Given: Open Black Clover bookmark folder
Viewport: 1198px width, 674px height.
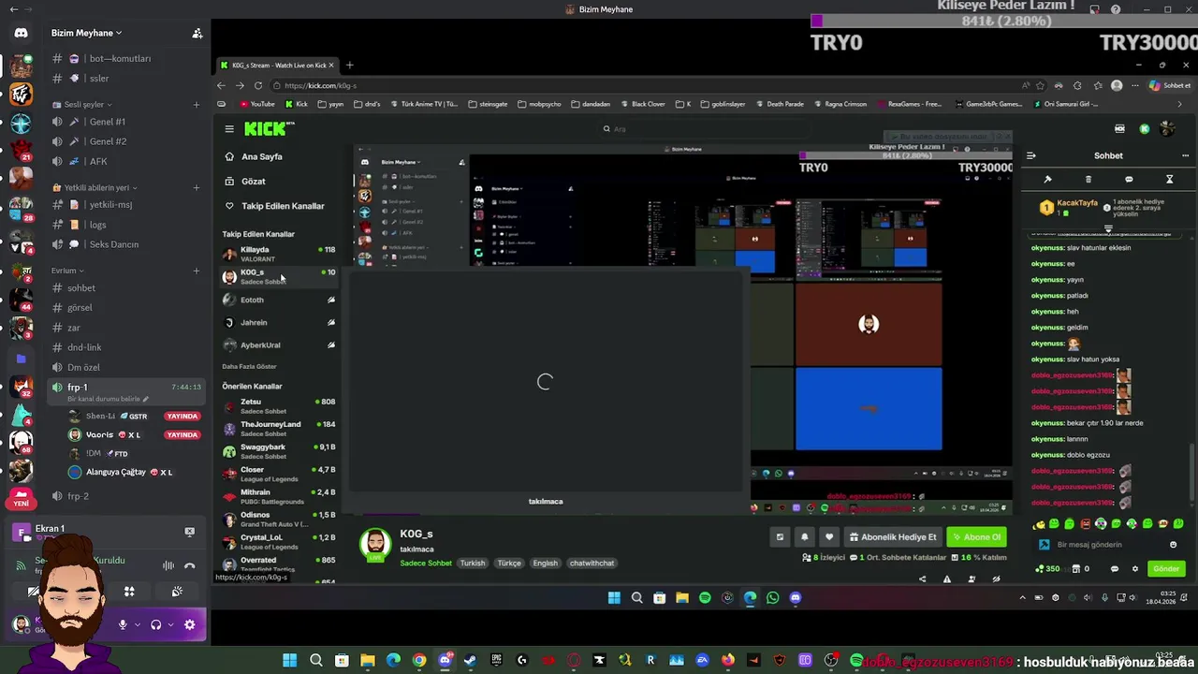Looking at the screenshot, I should (x=643, y=104).
